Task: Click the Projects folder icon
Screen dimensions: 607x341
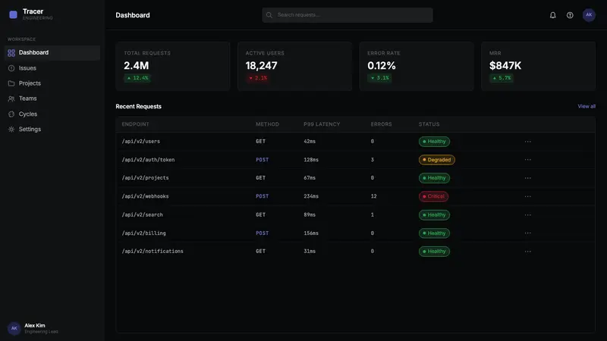Action: (11, 83)
